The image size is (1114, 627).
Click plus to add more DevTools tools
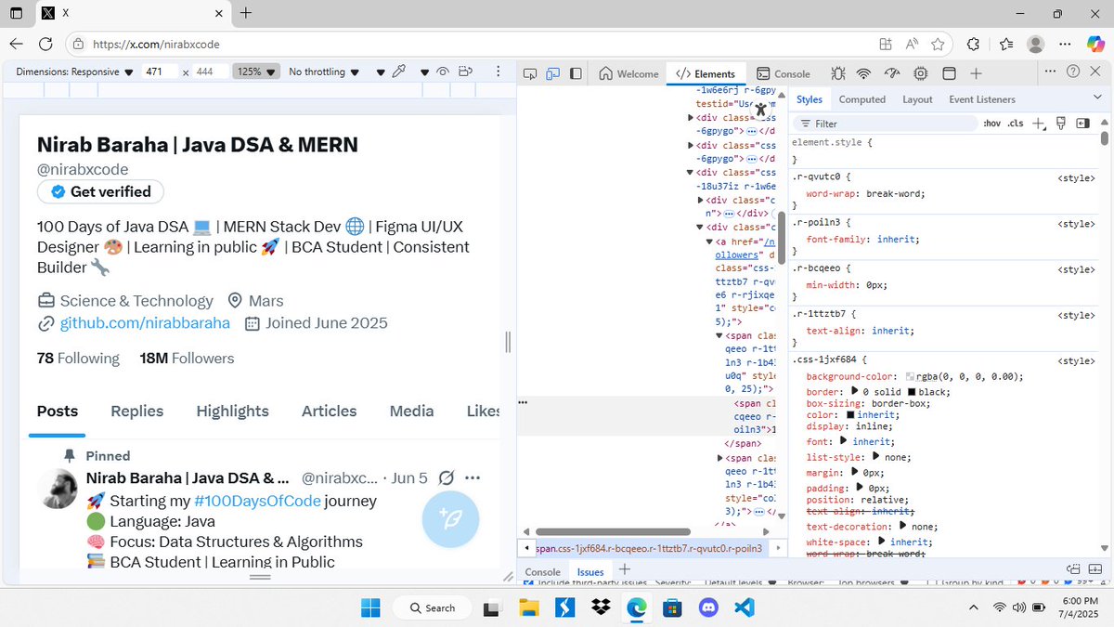tap(976, 73)
